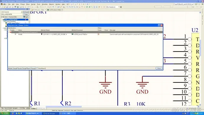The width and height of the screenshot is (204, 115).
Task: Click the Close button in the ECO dialog
Action: (159, 68)
